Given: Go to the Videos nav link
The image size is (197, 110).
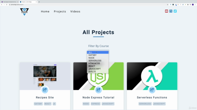Looking at the screenshot, I should [x=75, y=12].
